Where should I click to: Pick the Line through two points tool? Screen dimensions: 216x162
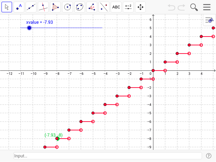[x=31, y=7]
